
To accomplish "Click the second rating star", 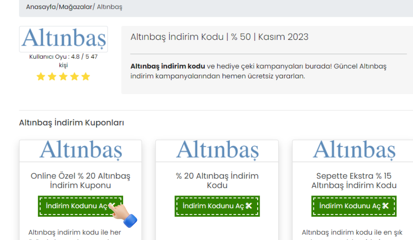I will pyautogui.click(x=52, y=77).
